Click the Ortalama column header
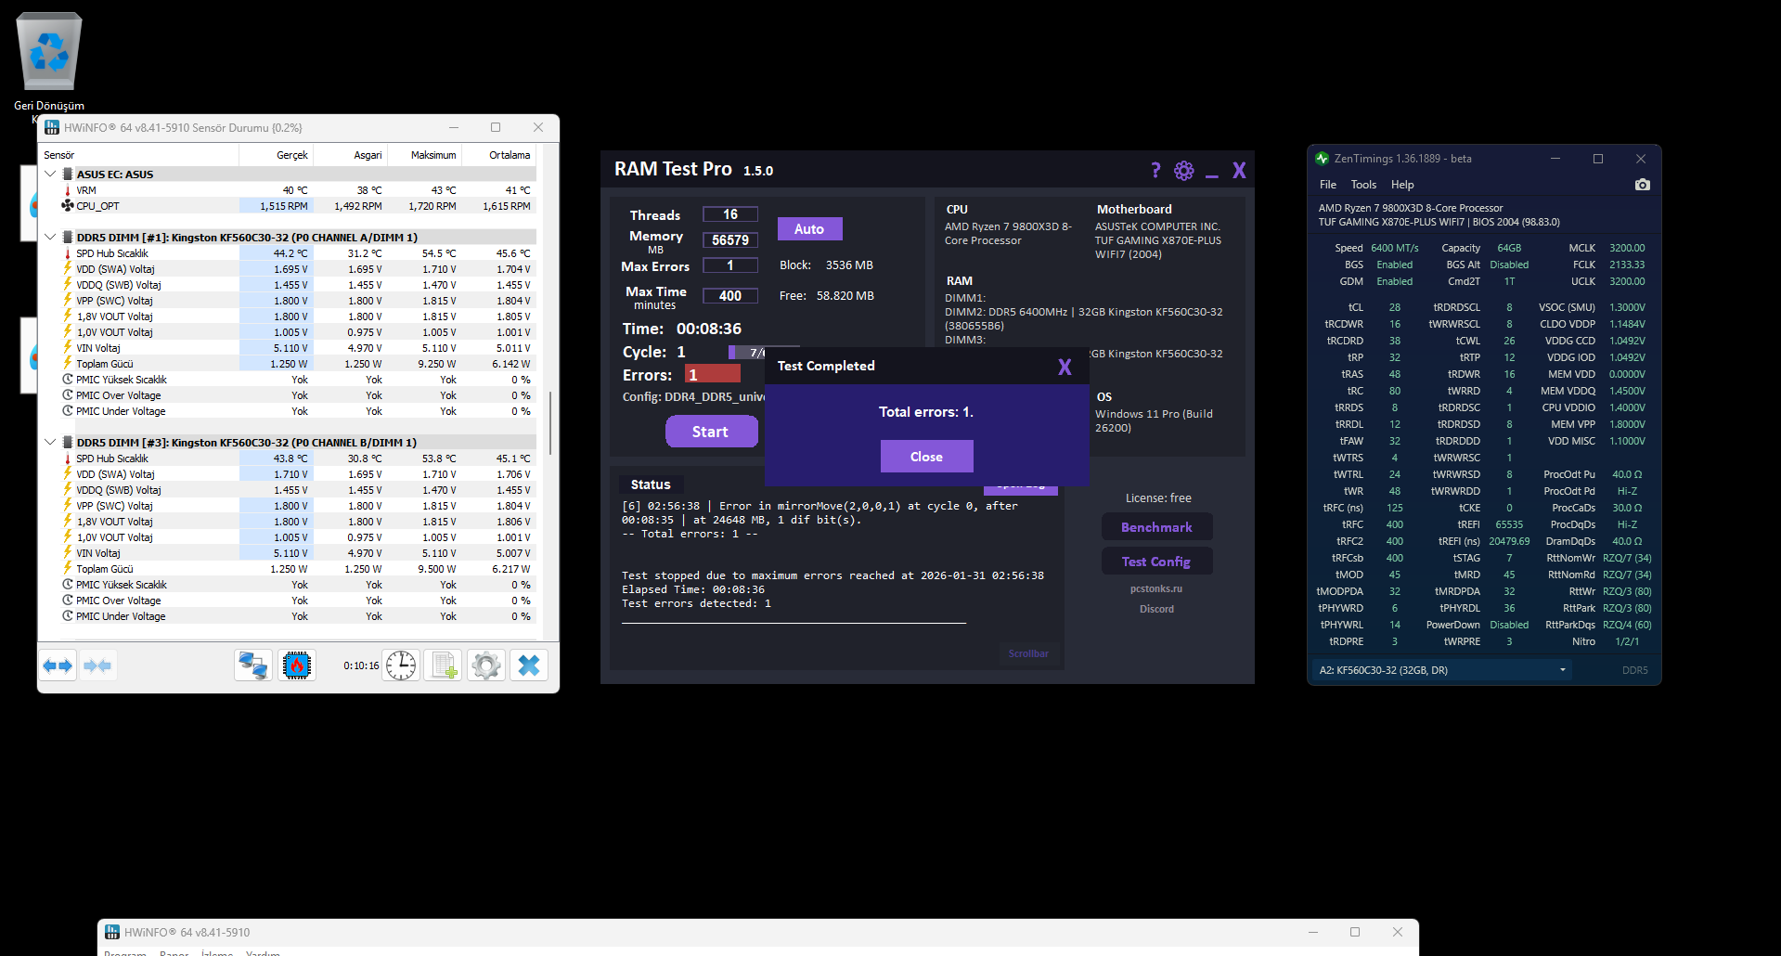This screenshot has width=1781, height=956. (498, 155)
